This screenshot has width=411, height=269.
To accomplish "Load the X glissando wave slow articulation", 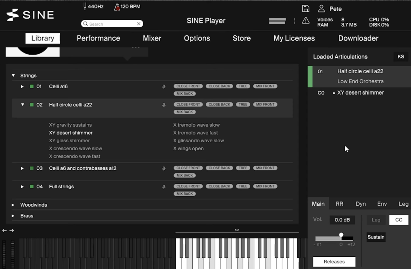I will (199, 141).
